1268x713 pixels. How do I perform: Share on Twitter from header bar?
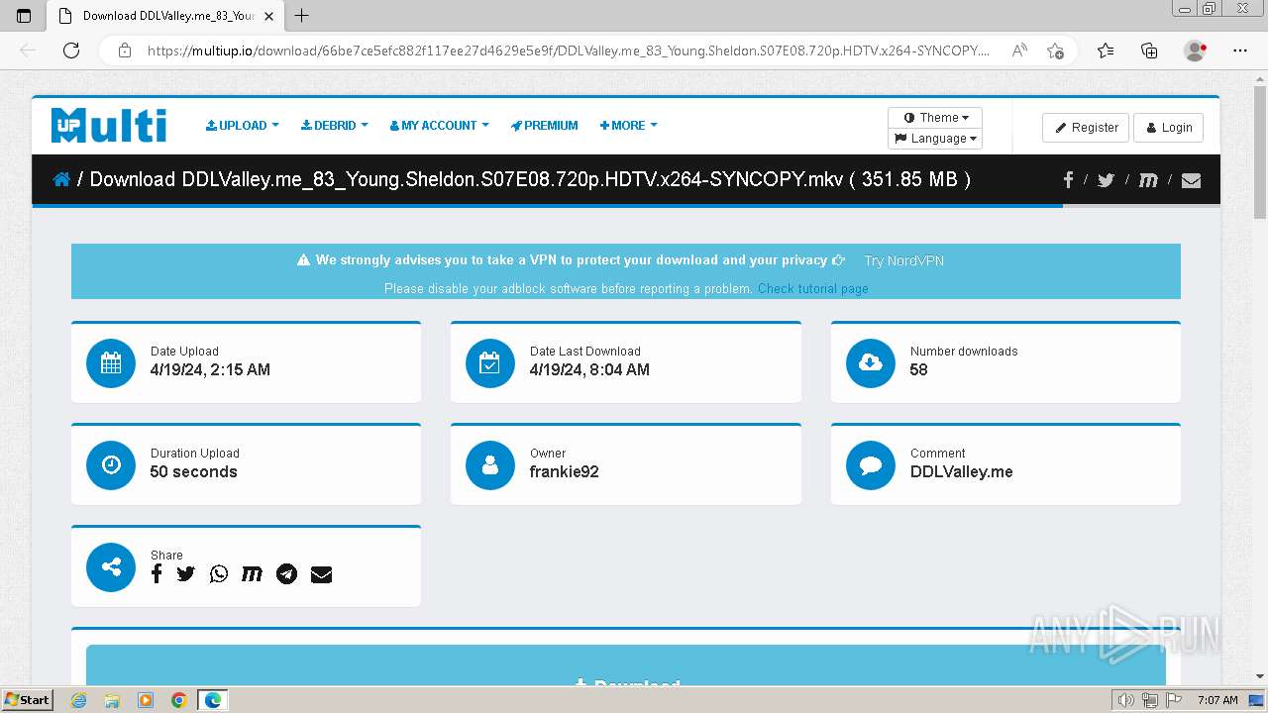coord(1106,179)
